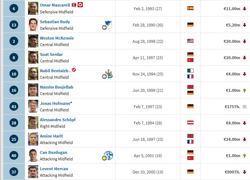Screen dimensions: 250x180
Task: Click Sebastian Rudy's portrait thumbnail
Action: point(33,24)
